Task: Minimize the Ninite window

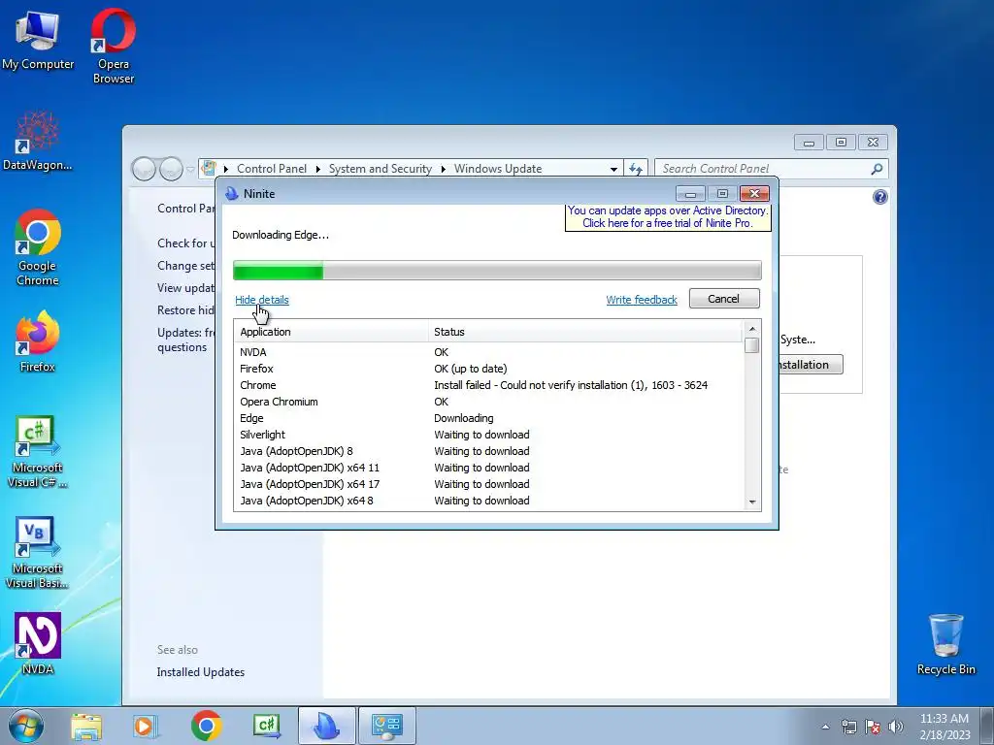Action: [690, 193]
